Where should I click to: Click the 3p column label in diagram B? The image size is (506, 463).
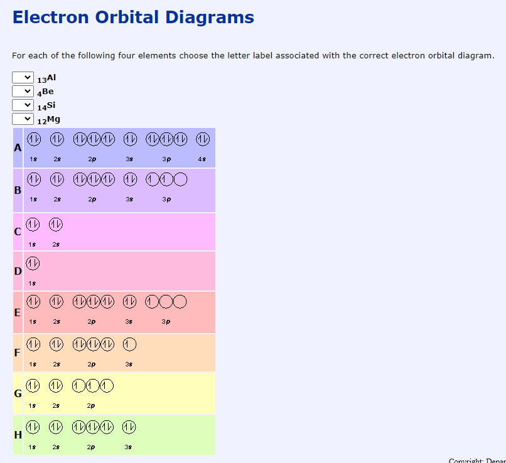point(165,200)
